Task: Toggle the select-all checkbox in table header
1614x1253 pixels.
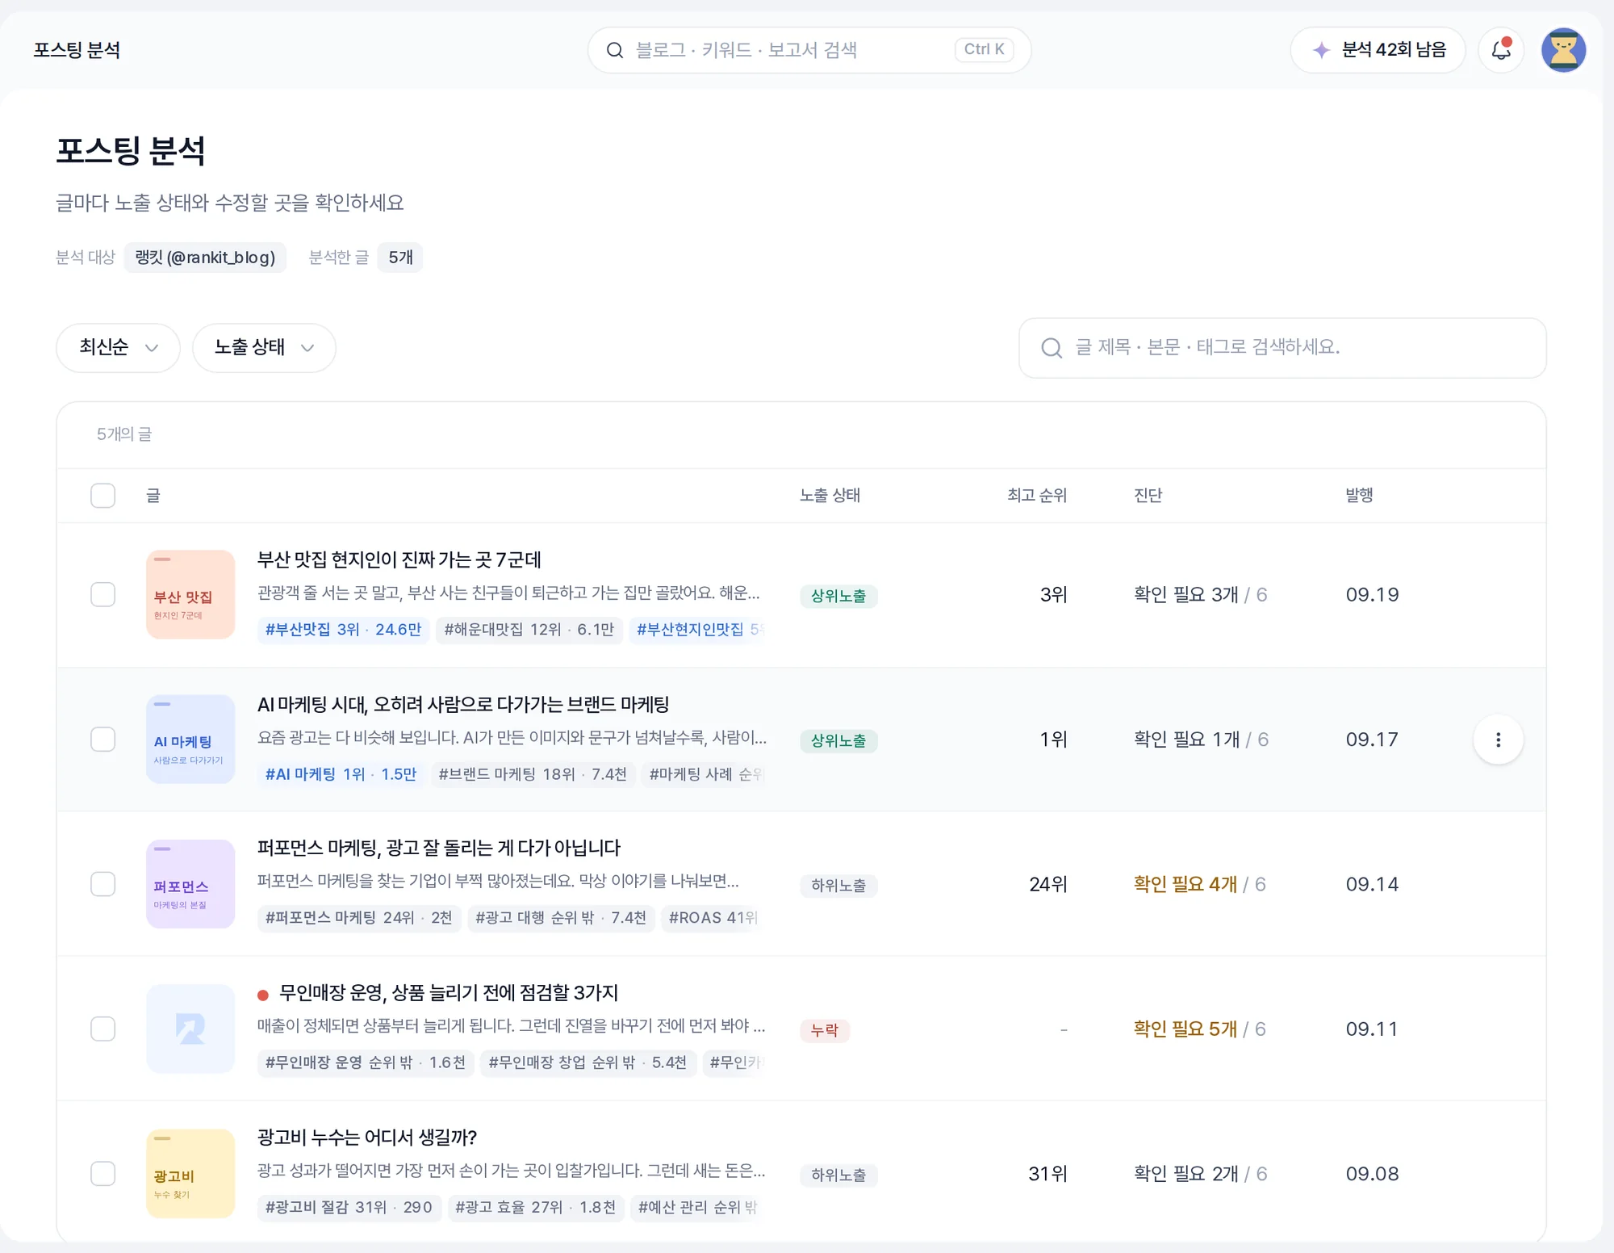Action: (x=102, y=496)
